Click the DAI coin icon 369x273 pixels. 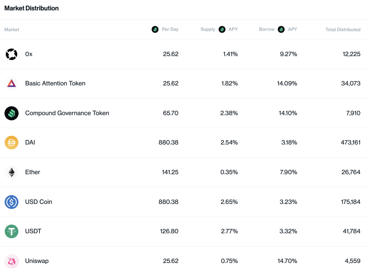click(11, 143)
